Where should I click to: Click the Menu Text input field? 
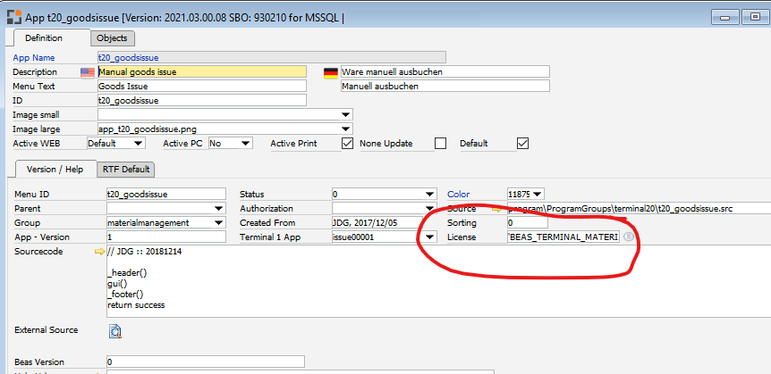point(201,87)
